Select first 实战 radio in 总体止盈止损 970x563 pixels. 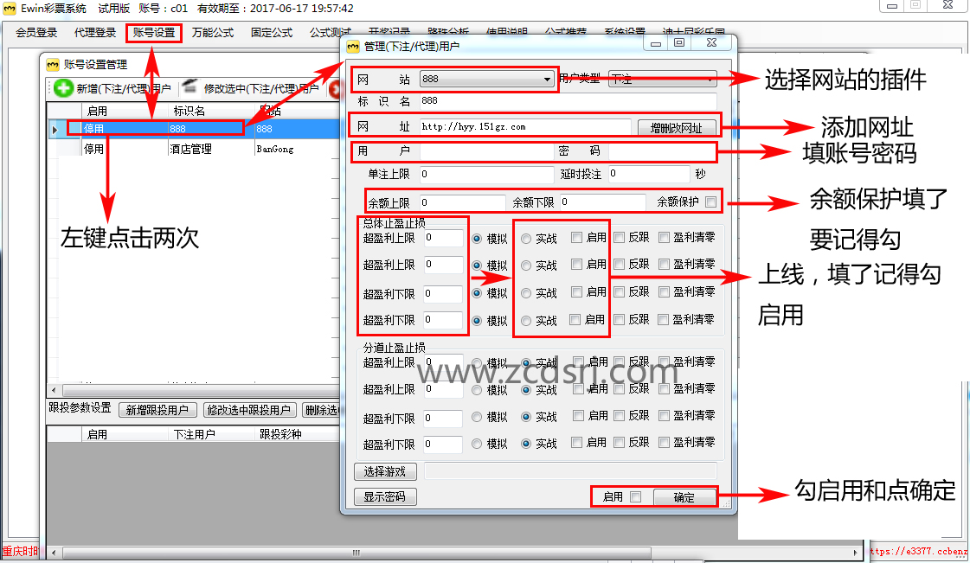[x=525, y=239]
